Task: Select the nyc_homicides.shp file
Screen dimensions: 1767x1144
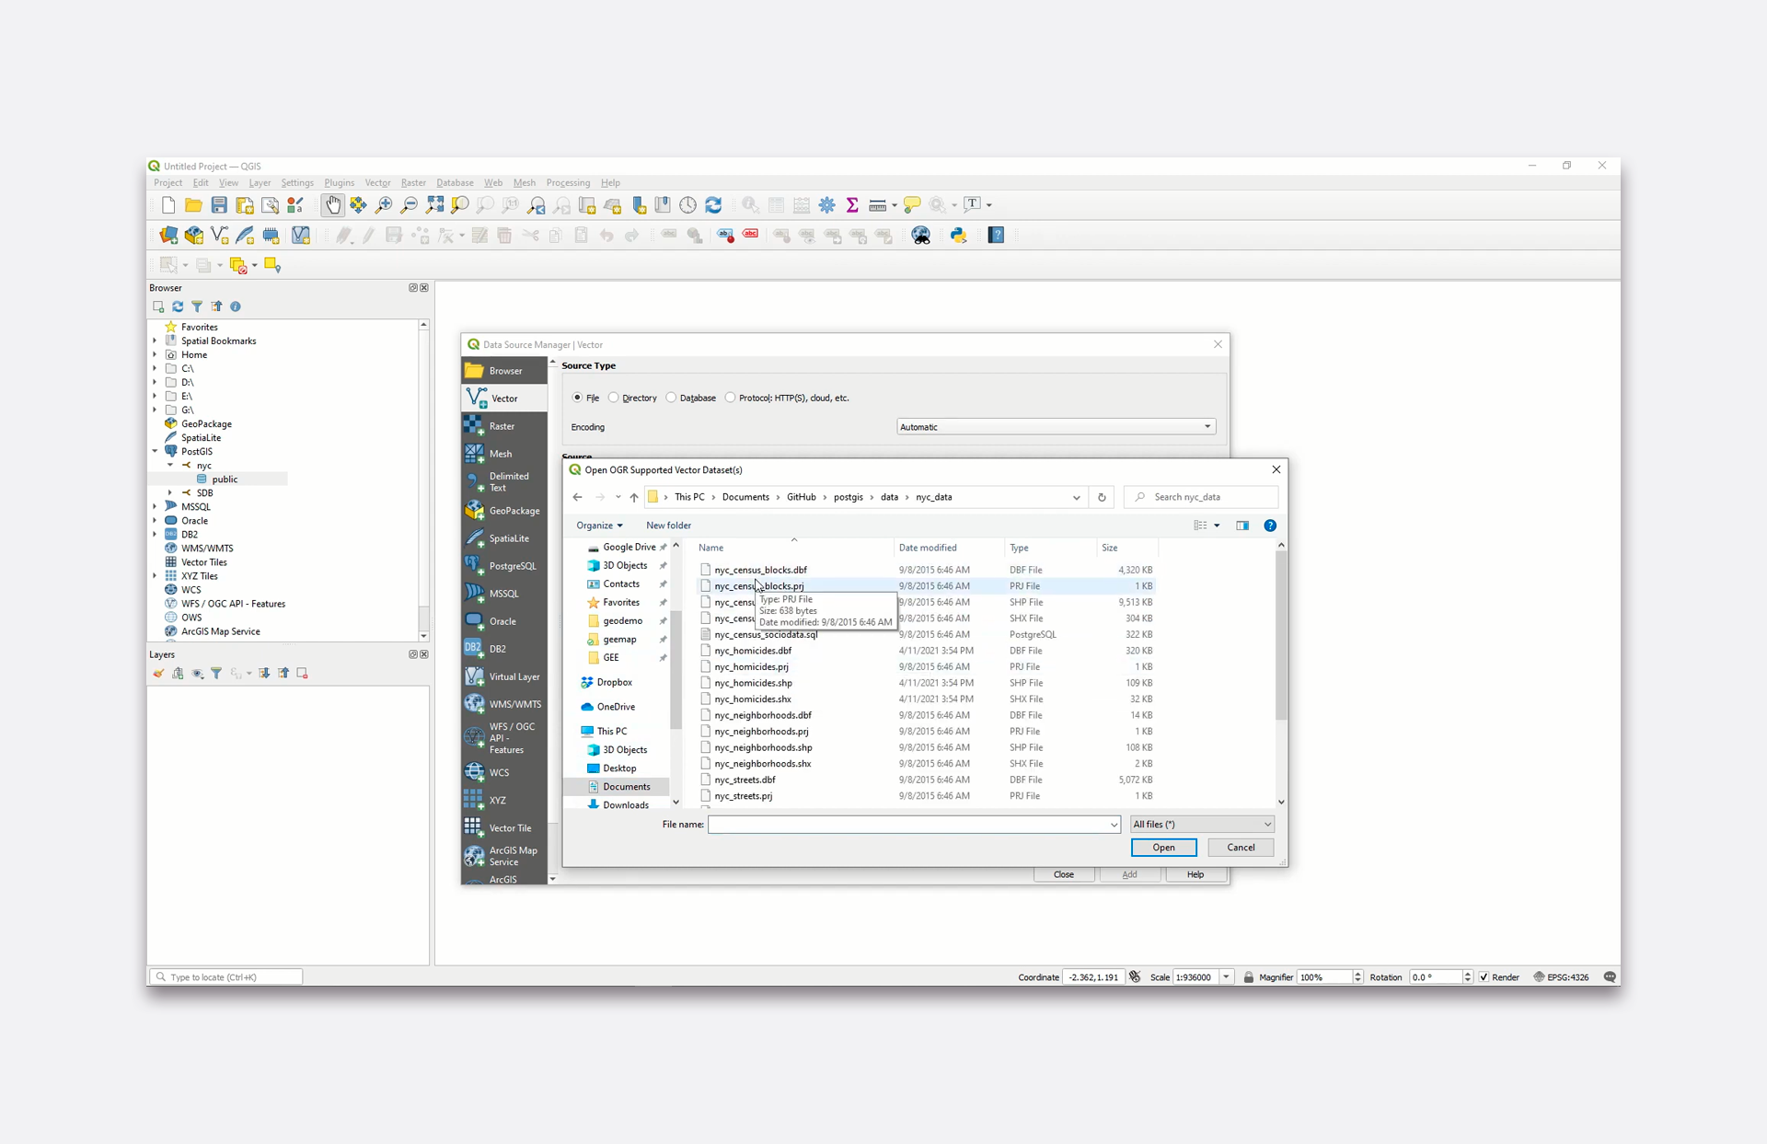Action: (753, 683)
